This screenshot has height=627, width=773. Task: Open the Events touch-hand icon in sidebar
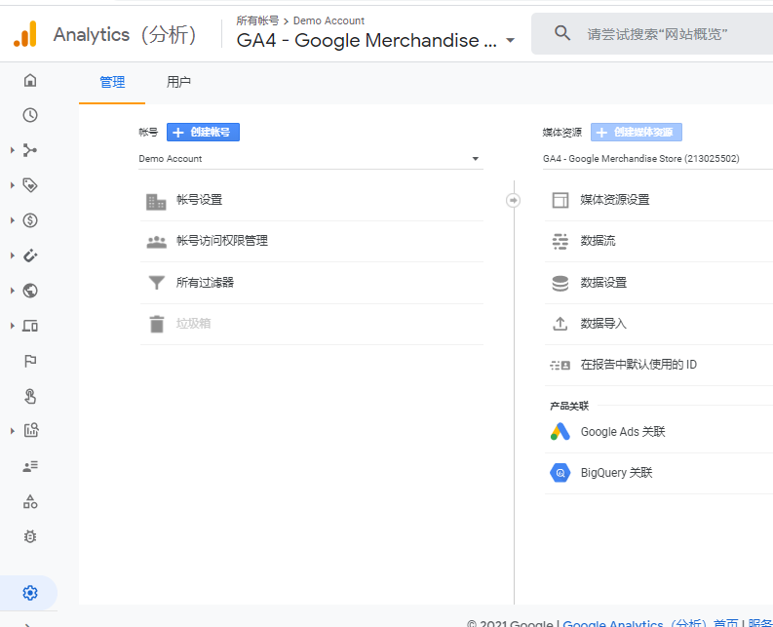[x=30, y=396]
